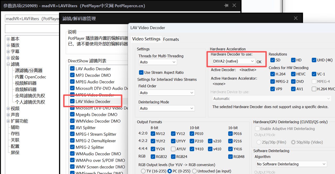Toggle AV1 hardware decoding codec

293,89
